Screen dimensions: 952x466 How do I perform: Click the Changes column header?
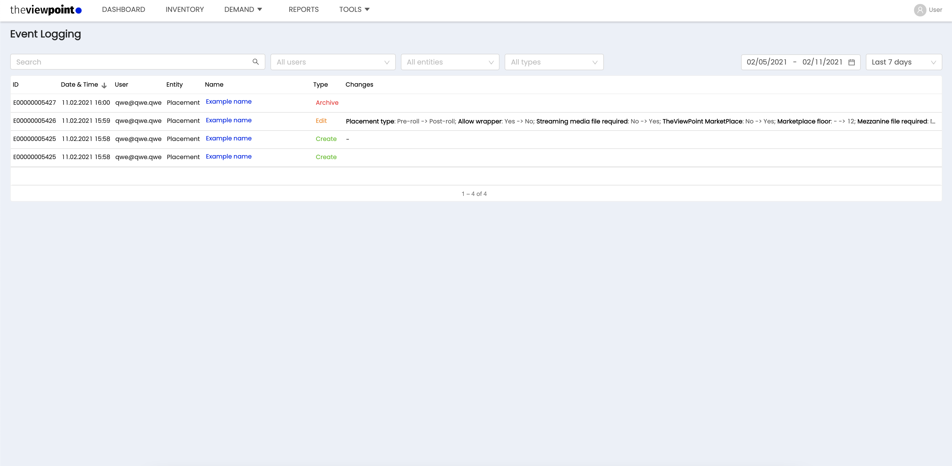359,84
